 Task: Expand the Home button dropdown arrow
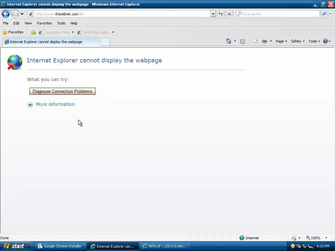[235, 41]
